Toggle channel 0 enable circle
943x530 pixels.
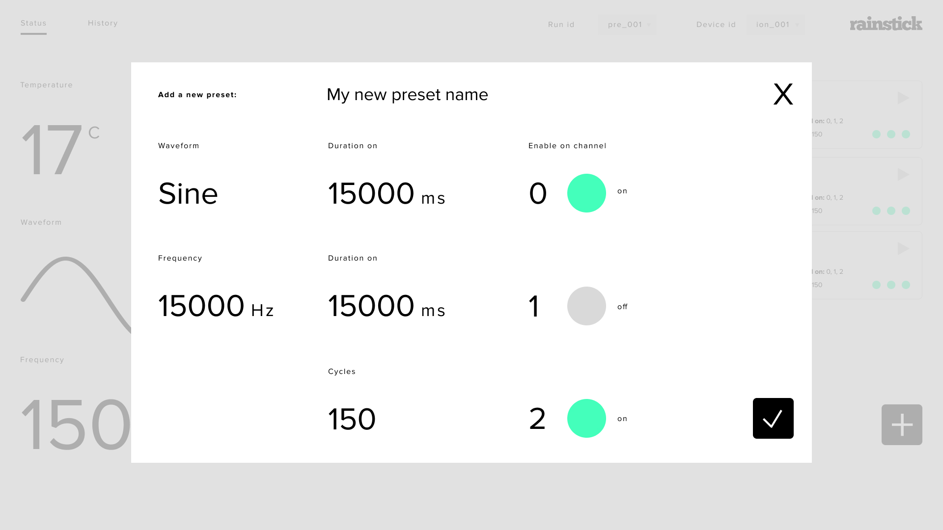pos(586,193)
